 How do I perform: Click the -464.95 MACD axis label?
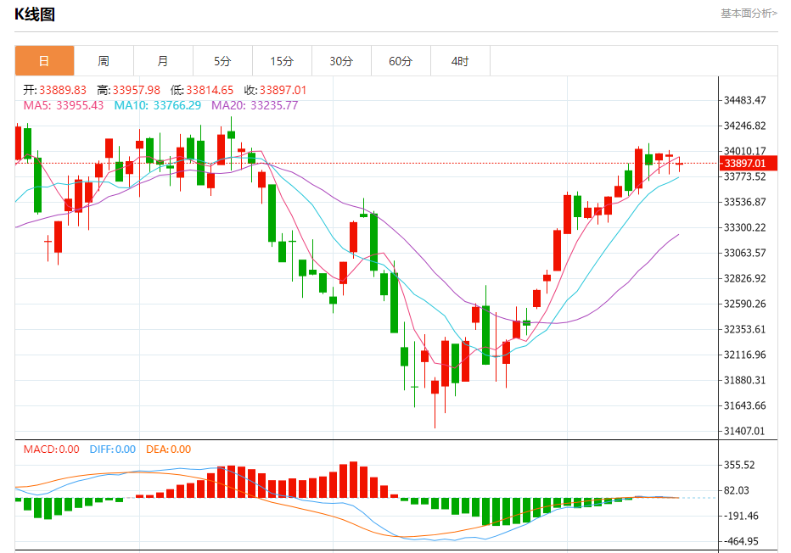(741, 541)
